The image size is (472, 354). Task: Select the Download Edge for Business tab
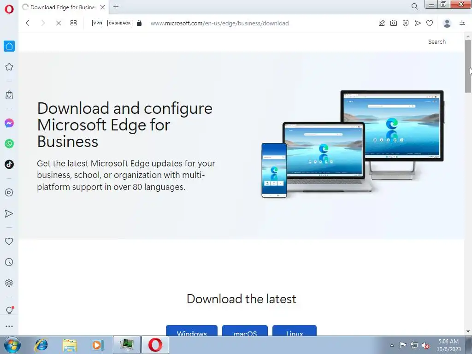(x=64, y=7)
